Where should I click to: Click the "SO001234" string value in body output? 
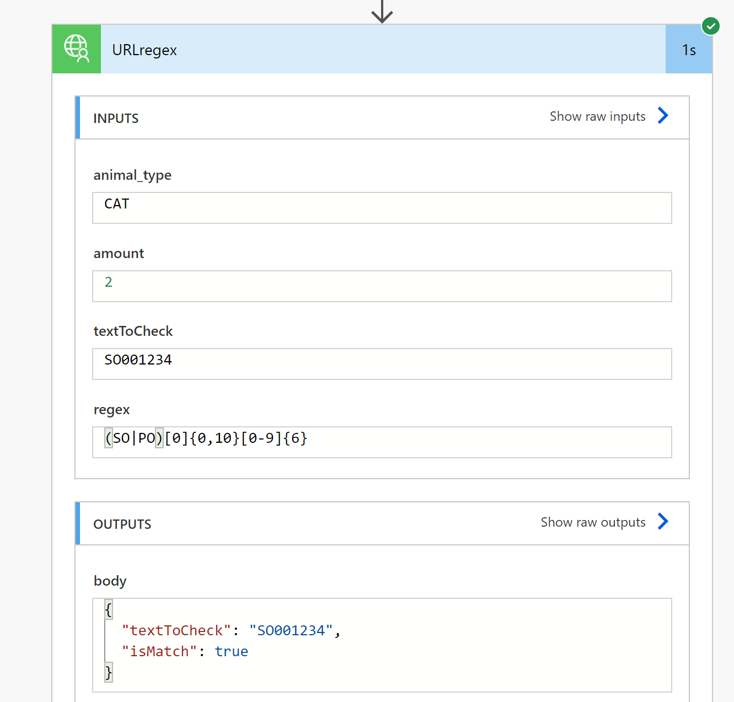[291, 631]
